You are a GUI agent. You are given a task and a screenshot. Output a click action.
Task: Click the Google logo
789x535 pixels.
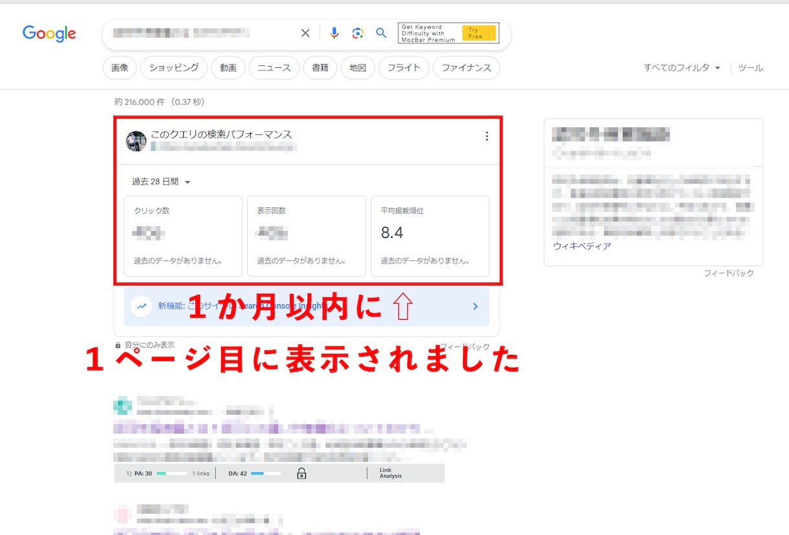[x=49, y=34]
